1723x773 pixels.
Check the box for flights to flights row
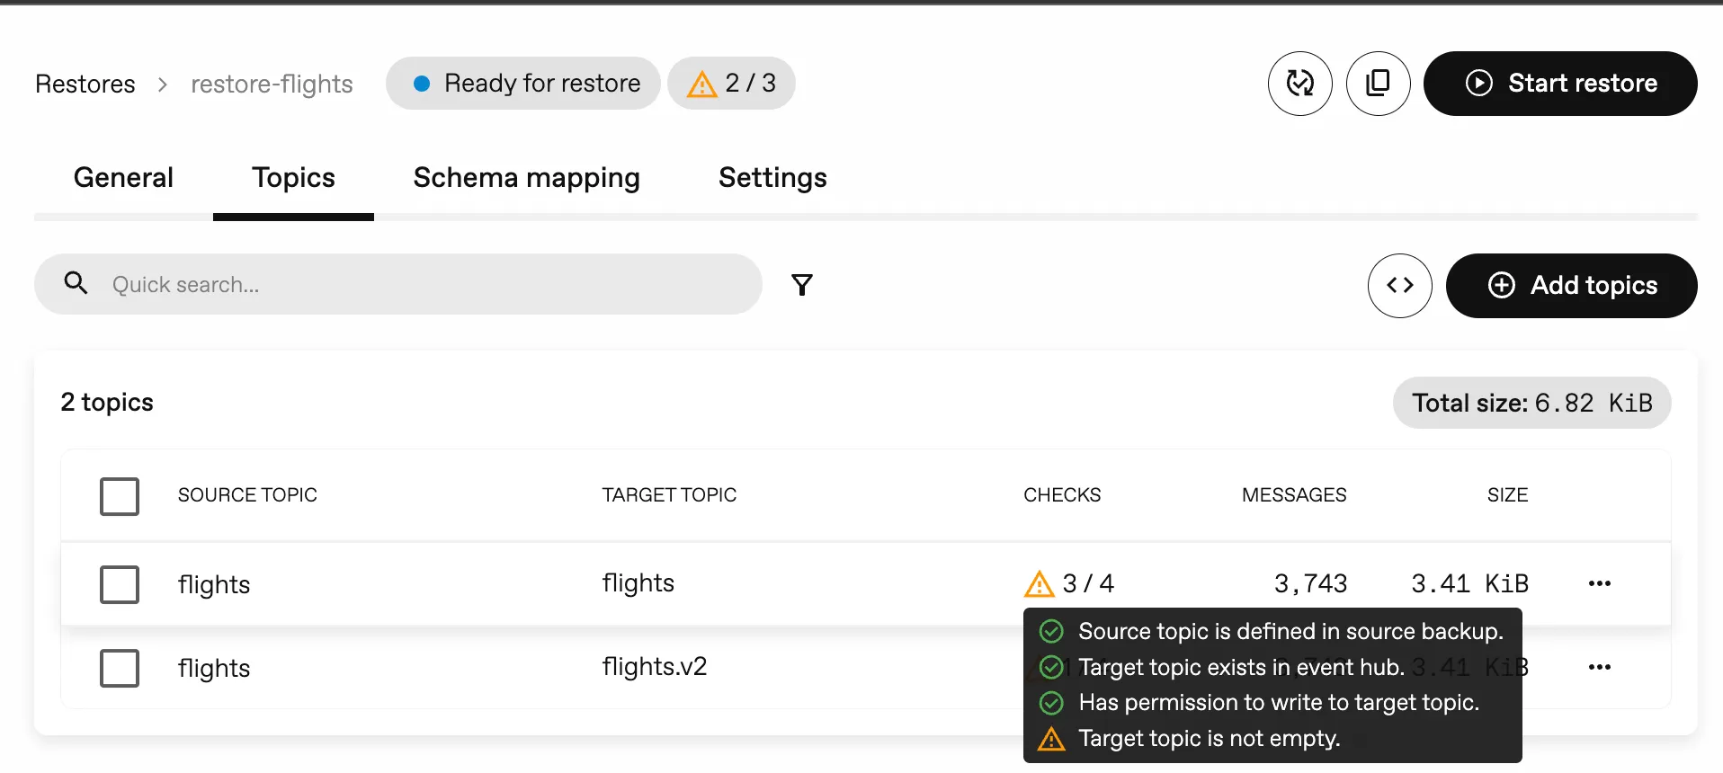(120, 584)
